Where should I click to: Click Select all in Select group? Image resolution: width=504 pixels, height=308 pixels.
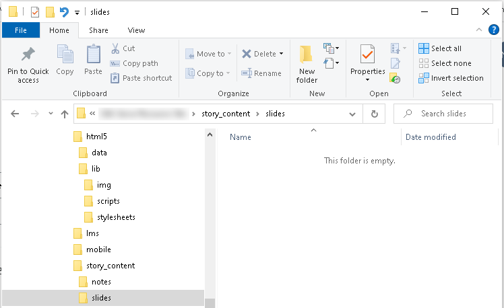coord(440,48)
